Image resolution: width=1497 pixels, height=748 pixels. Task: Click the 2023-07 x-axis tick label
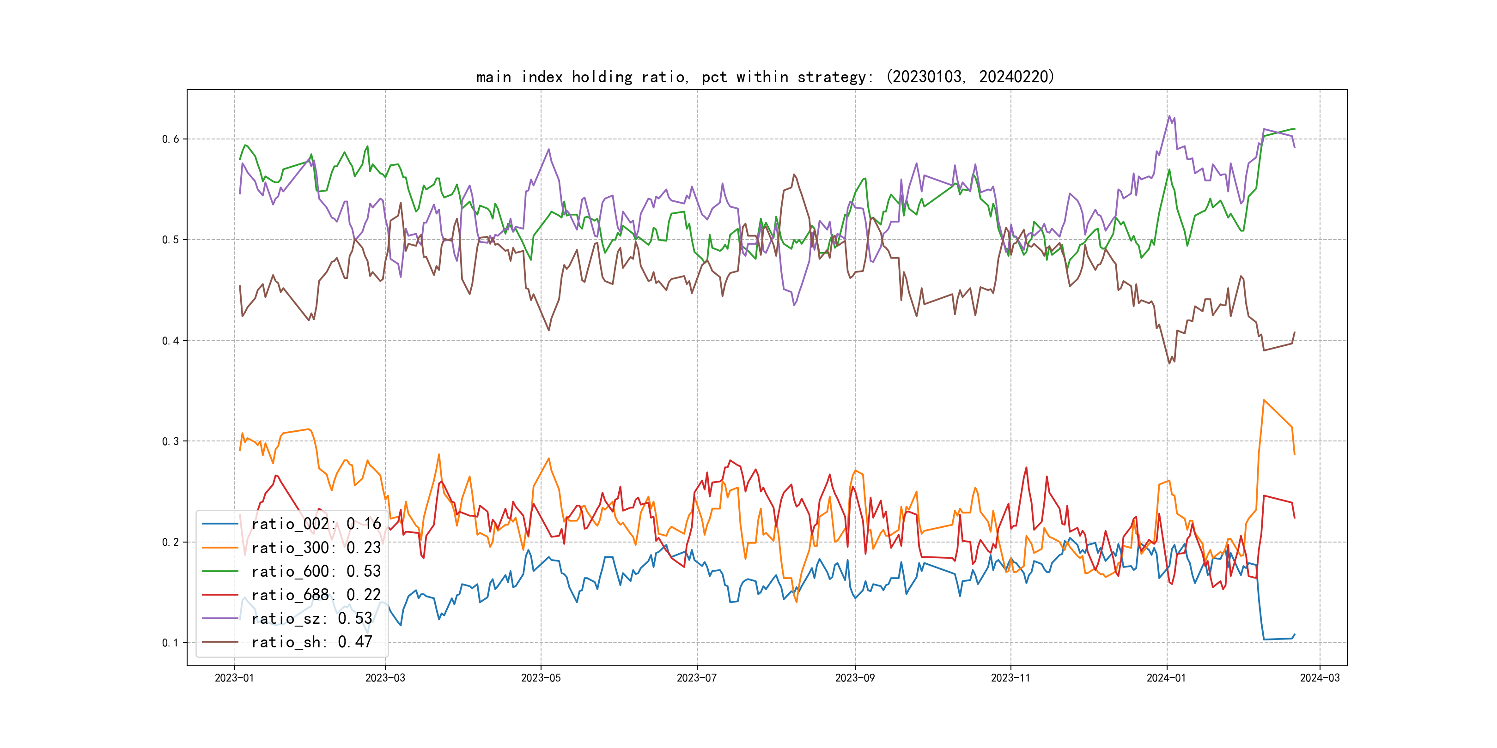pos(696,678)
